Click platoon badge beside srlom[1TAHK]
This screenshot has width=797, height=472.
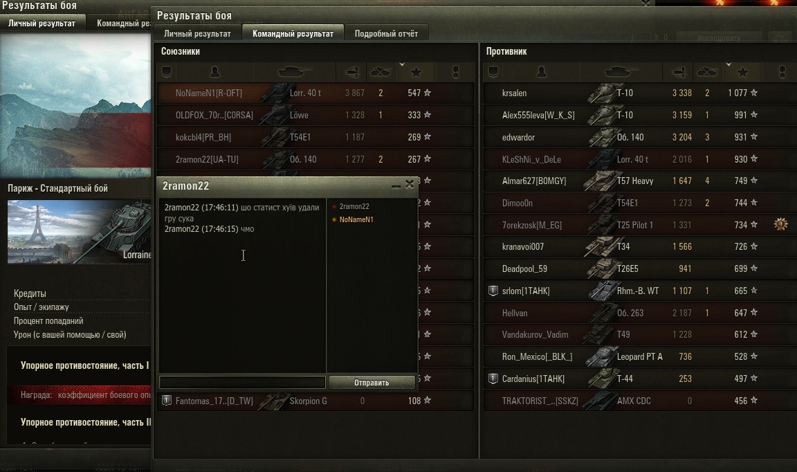tap(493, 291)
